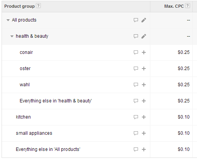Open the comment bubble on the small appliances row
Viewport: 197px width, 159px height.
point(136,133)
